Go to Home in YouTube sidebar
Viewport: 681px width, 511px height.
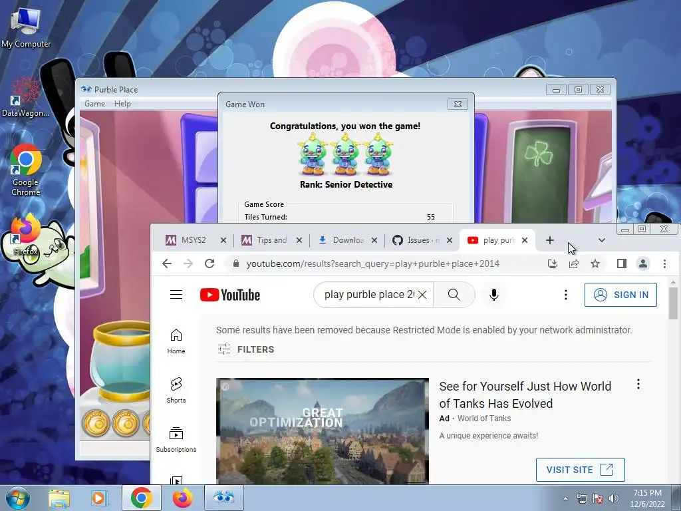(176, 341)
